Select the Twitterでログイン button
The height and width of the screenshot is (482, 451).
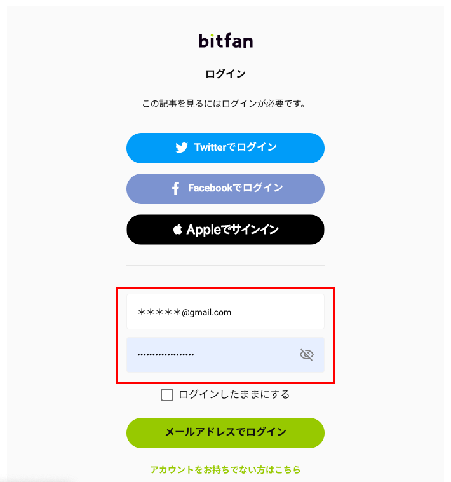tap(226, 148)
